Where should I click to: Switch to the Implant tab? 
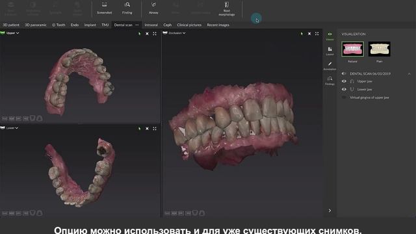point(90,25)
